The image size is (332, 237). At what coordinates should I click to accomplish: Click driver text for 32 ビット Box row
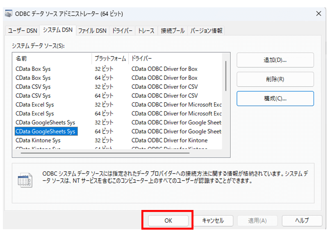(x=164, y=69)
